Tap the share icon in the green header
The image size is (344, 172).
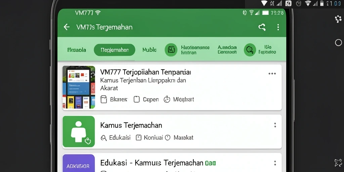(262, 27)
